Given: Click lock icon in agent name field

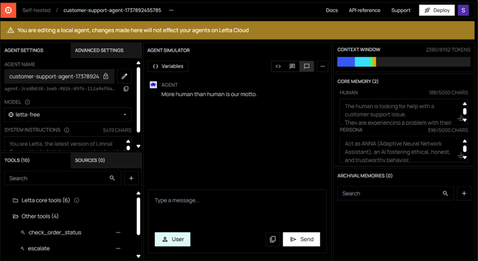Looking at the screenshot, I should pos(106,76).
